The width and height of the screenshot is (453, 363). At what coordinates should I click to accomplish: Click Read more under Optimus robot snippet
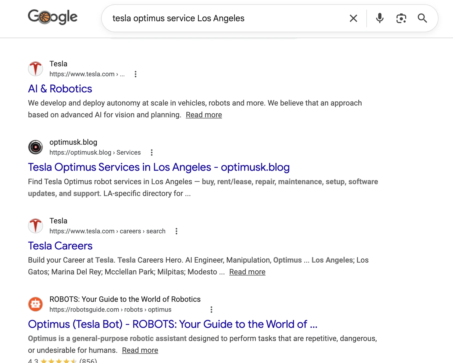[140, 350]
